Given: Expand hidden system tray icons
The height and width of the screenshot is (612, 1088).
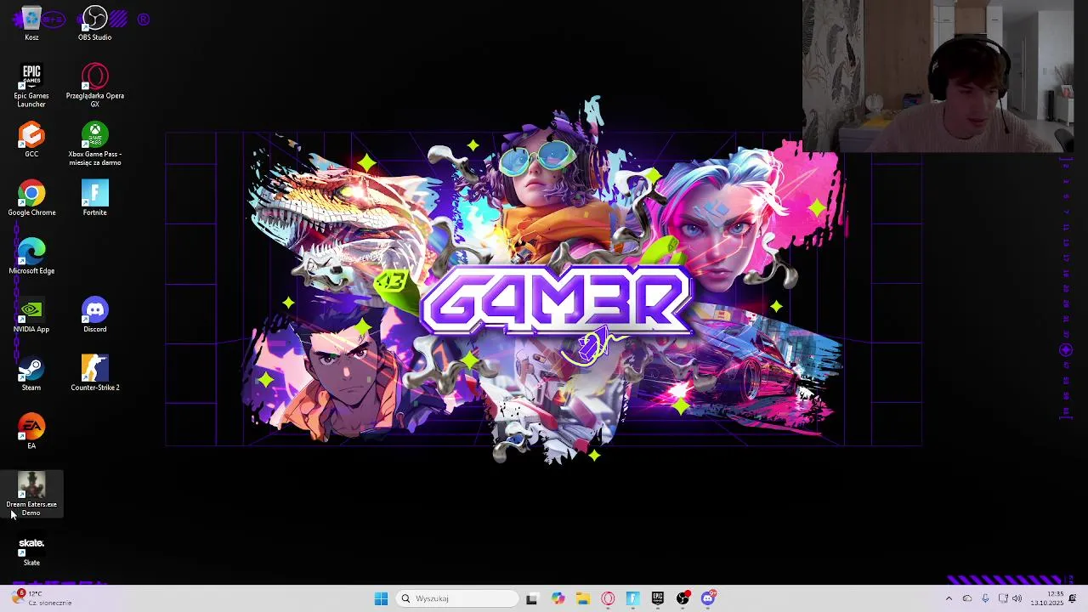Looking at the screenshot, I should pyautogui.click(x=949, y=598).
